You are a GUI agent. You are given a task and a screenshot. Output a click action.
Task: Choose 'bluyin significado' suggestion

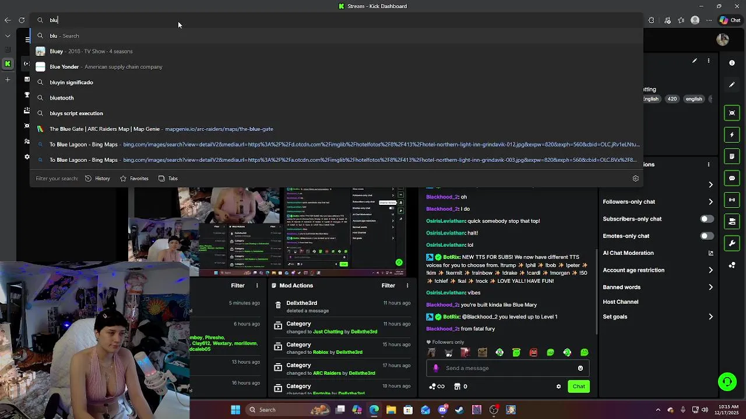click(337, 82)
